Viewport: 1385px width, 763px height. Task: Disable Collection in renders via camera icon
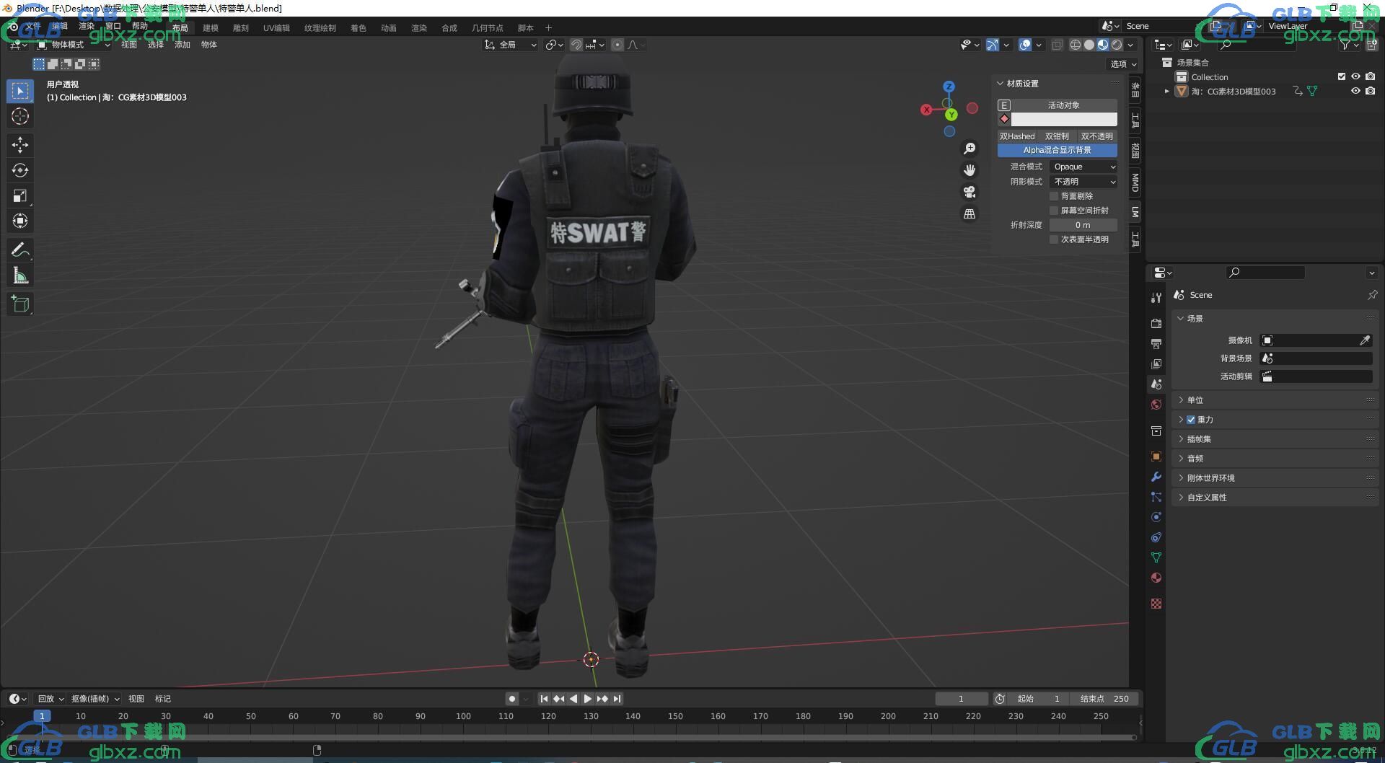pos(1370,76)
